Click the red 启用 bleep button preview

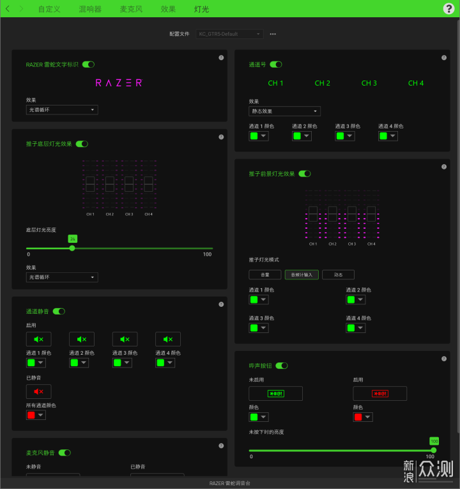pyautogui.click(x=380, y=394)
